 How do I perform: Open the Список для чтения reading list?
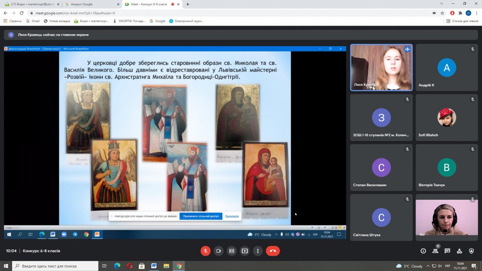point(462,21)
